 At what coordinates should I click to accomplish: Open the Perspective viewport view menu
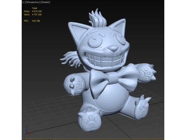(x=33, y=2)
